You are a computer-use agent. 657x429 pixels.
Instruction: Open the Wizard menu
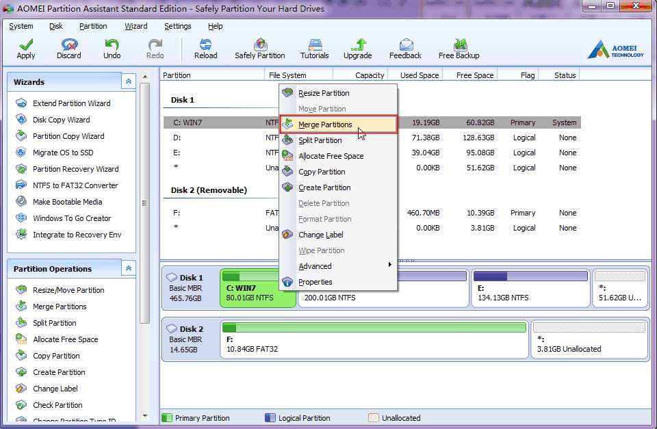(x=136, y=26)
